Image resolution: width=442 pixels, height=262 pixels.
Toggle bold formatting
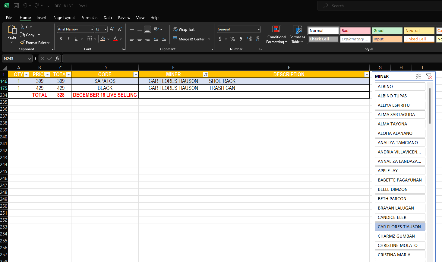pyautogui.click(x=61, y=39)
